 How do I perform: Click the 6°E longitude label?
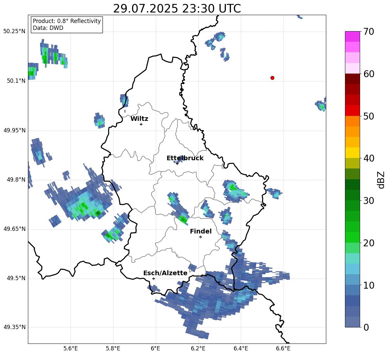(x=155, y=348)
